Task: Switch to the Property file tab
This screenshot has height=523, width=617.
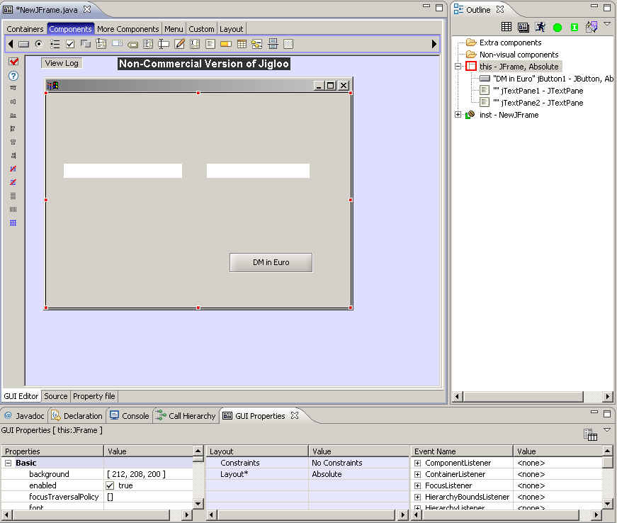Action: [x=94, y=396]
